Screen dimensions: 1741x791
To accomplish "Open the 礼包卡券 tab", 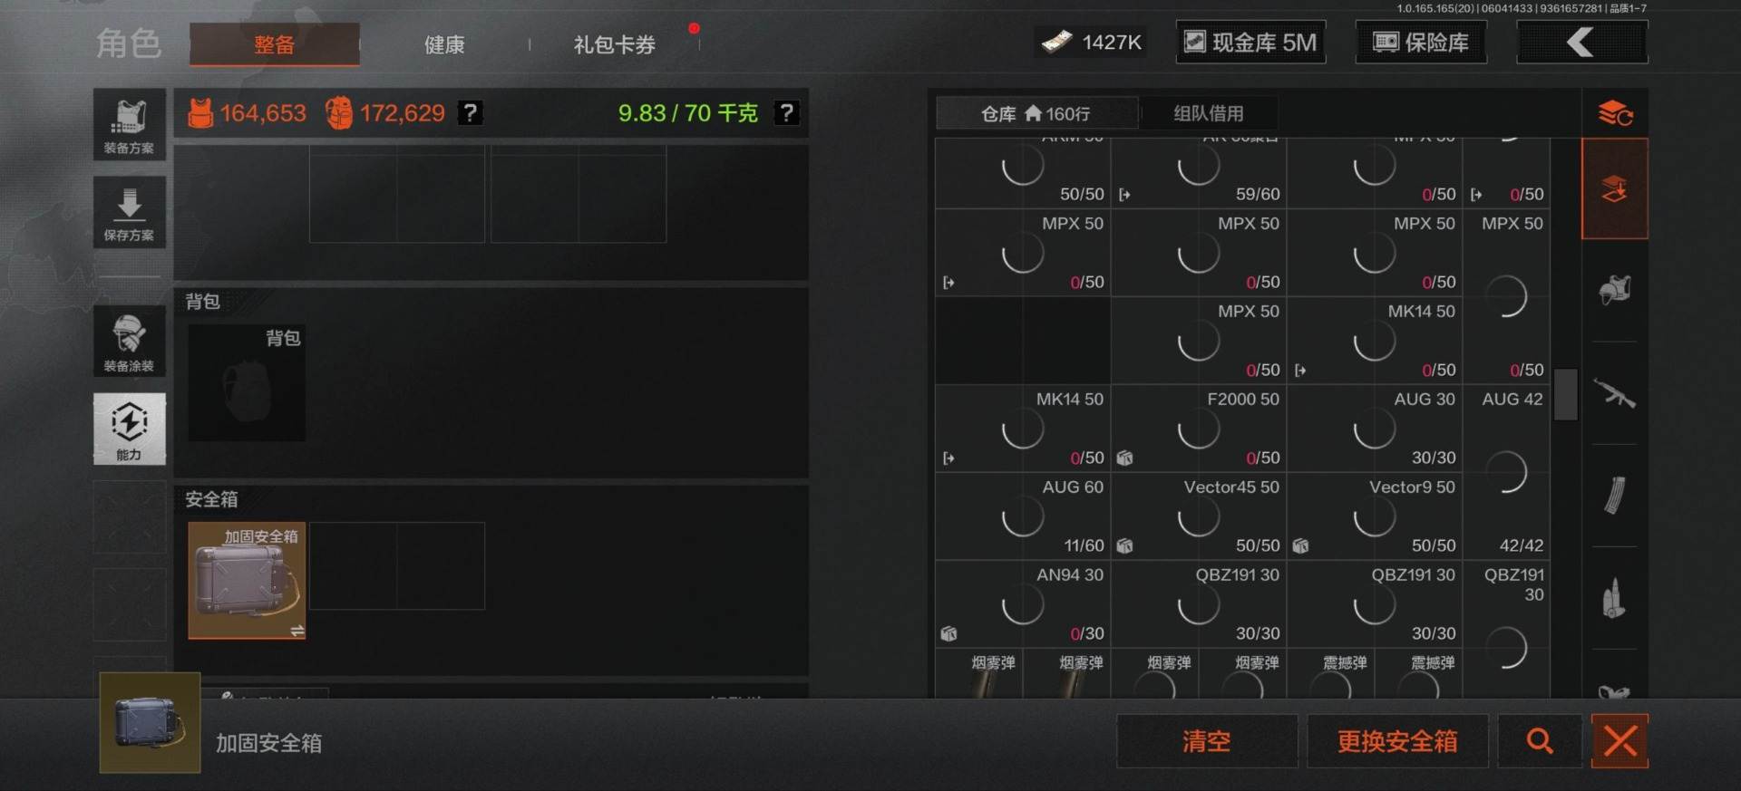I will (x=614, y=44).
